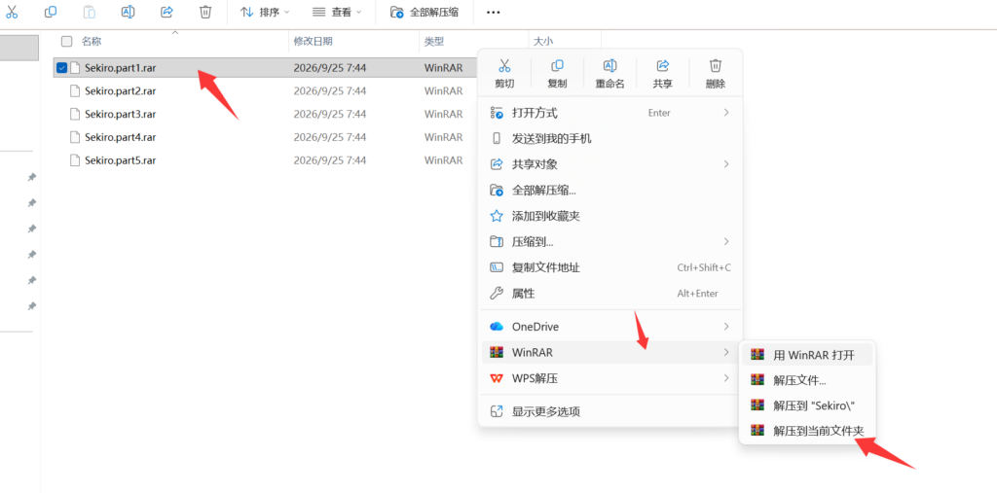Select 解压到当前文件夹 in the submenu
The image size is (997, 493).
tap(807, 430)
